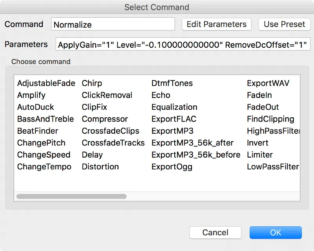This screenshot has width=314, height=251.
Task: Pick the Compressor effect from the list
Action: click(x=104, y=119)
